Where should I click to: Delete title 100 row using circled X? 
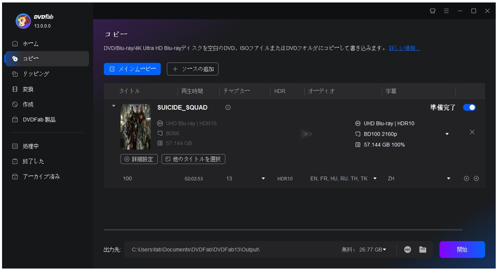(x=476, y=178)
